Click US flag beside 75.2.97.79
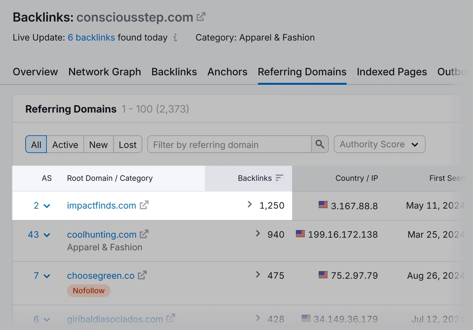The image size is (473, 330). (x=323, y=275)
